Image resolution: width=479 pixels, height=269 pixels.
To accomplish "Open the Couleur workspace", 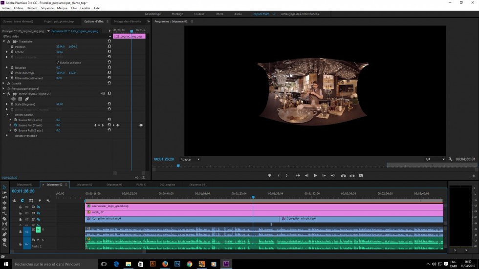I will coord(199,14).
